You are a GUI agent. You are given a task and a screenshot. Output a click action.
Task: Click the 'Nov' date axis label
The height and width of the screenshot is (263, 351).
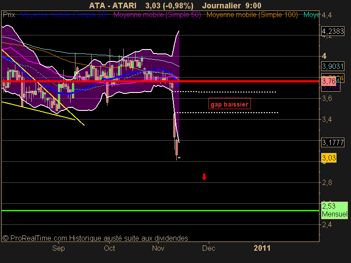tap(158, 248)
